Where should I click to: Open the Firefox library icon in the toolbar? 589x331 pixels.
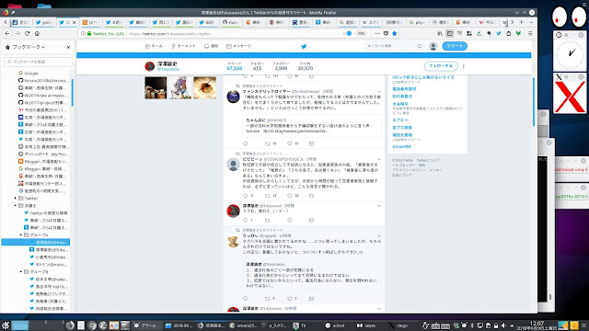(x=440, y=33)
